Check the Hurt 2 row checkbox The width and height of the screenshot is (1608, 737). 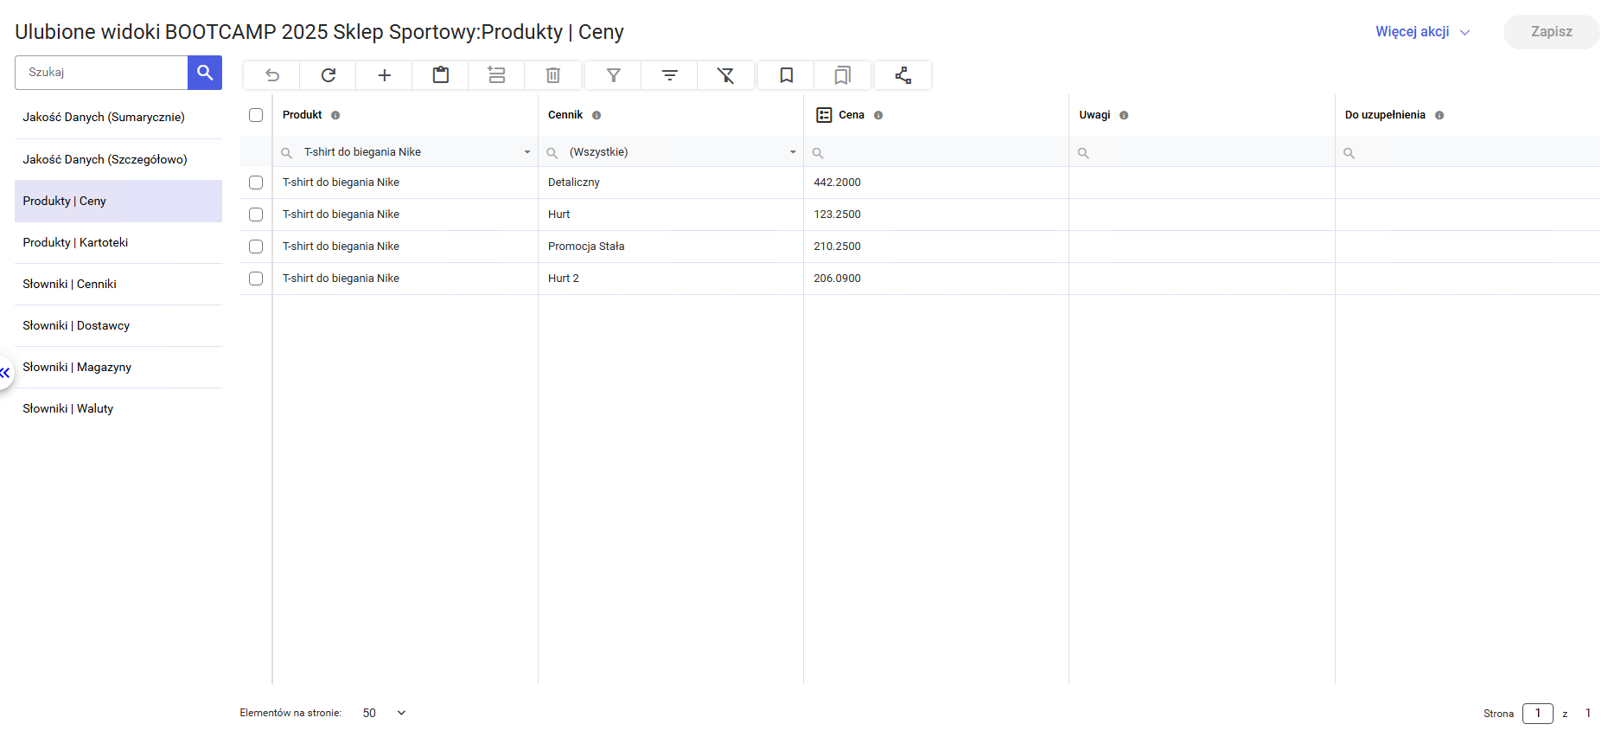(x=256, y=279)
